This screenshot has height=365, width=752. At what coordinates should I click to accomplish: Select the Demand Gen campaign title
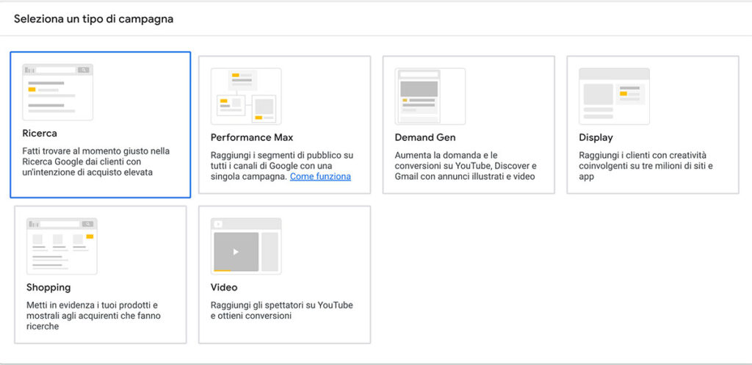click(x=425, y=137)
